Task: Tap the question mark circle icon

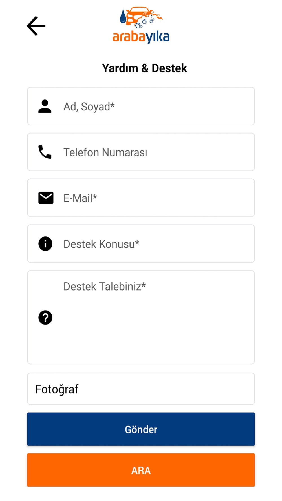Action: coord(45,318)
